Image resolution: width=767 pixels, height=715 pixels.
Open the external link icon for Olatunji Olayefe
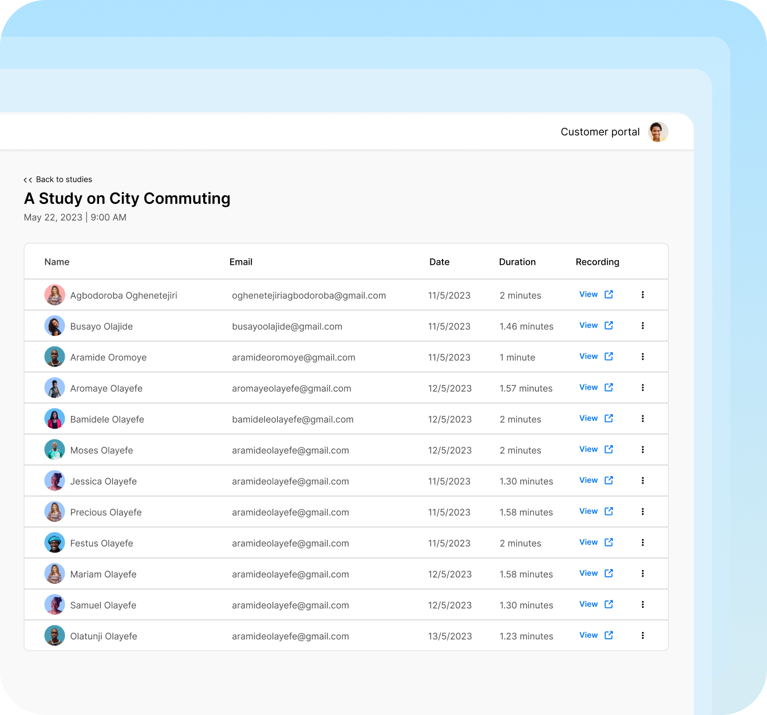click(609, 635)
